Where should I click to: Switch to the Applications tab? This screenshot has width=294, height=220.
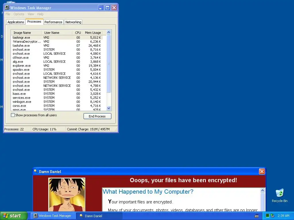pyautogui.click(x=16, y=22)
